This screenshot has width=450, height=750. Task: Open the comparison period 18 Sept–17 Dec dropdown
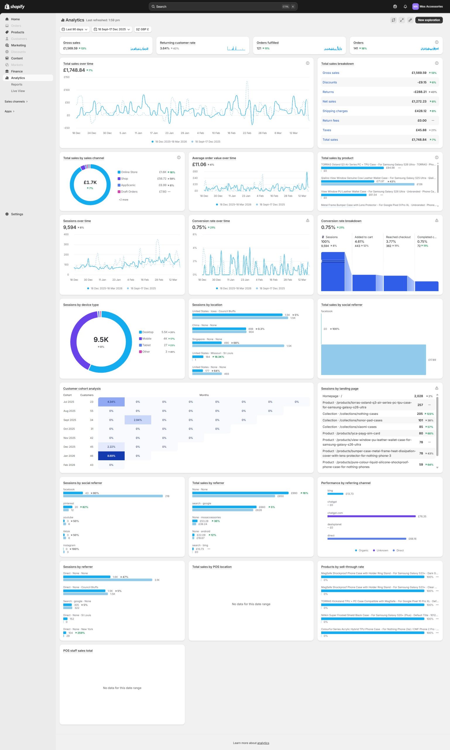[112, 30]
